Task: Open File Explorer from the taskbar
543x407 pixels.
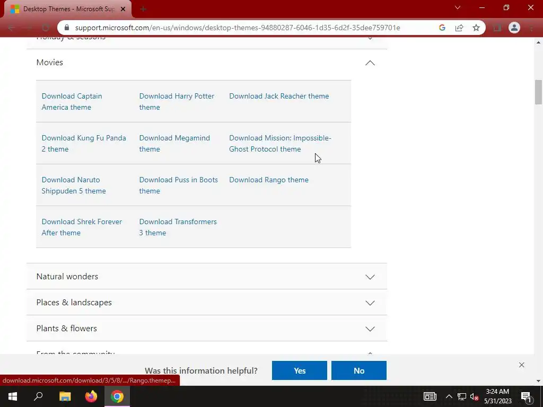Action: pos(65,396)
